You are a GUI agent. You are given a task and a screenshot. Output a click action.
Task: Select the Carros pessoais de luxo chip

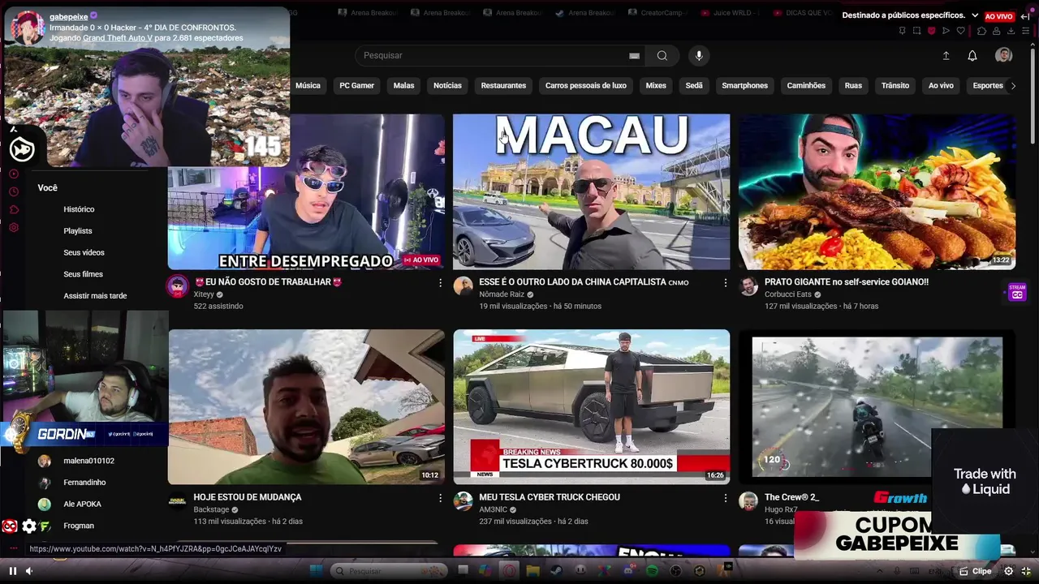pyautogui.click(x=585, y=85)
